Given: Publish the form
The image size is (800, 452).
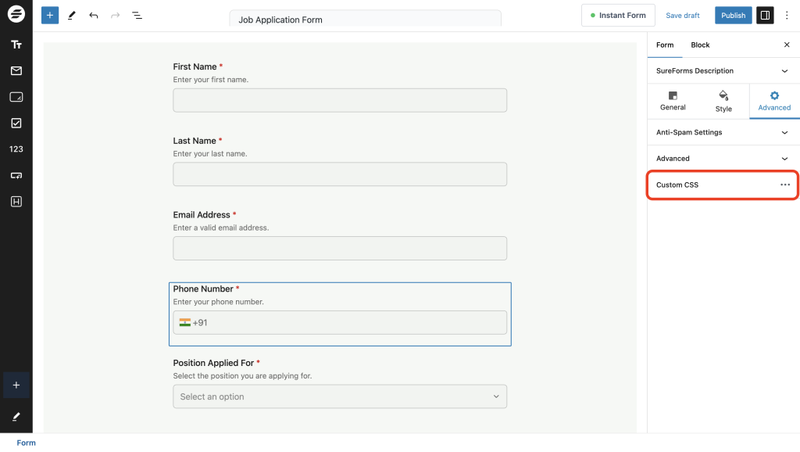Looking at the screenshot, I should pyautogui.click(x=733, y=15).
